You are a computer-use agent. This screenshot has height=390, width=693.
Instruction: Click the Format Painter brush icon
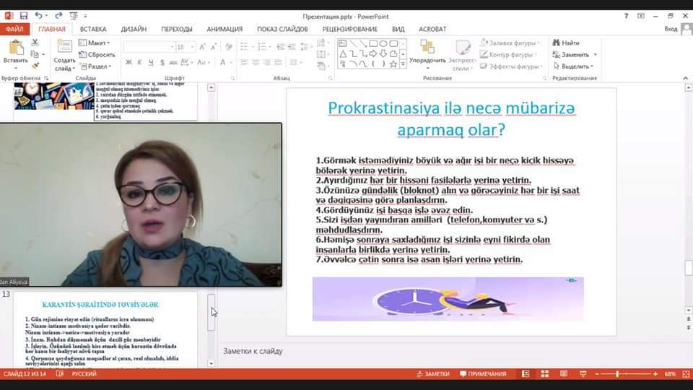[35, 66]
